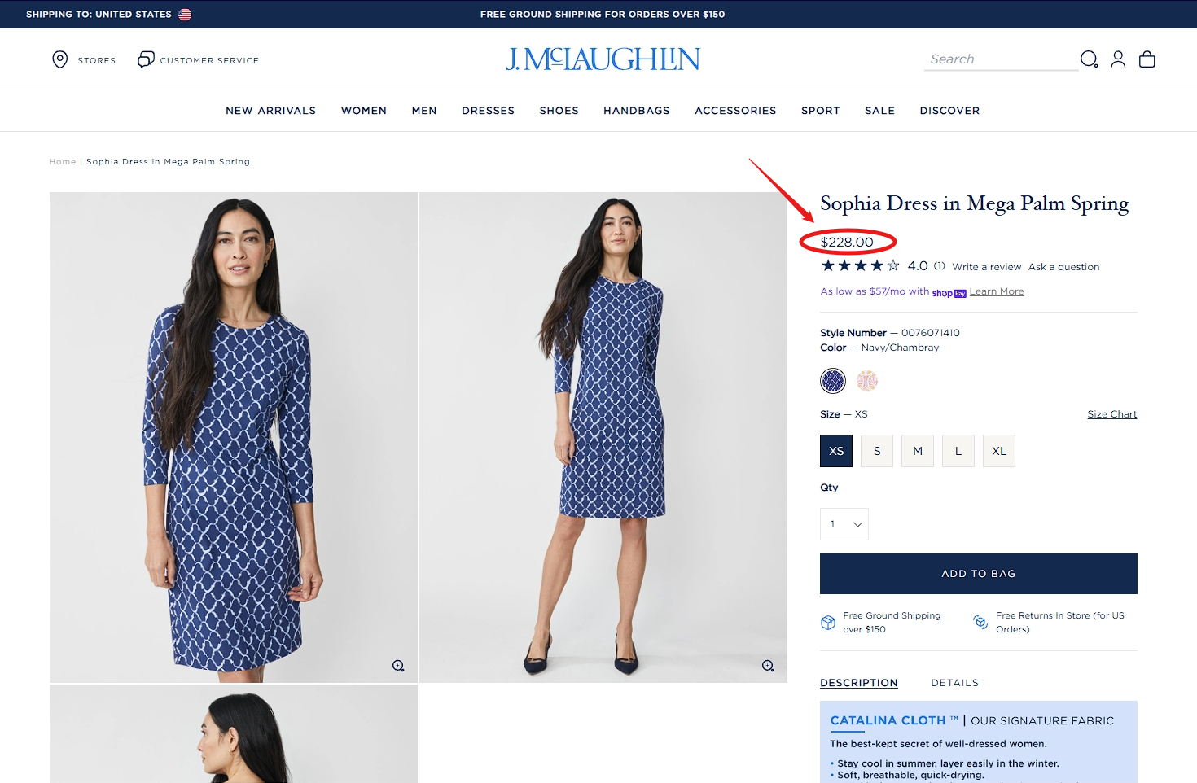
Task: Open the Qty dropdown
Action: point(844,524)
